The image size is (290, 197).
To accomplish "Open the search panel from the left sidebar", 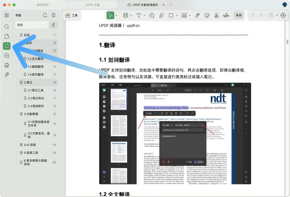I will coord(7,27).
